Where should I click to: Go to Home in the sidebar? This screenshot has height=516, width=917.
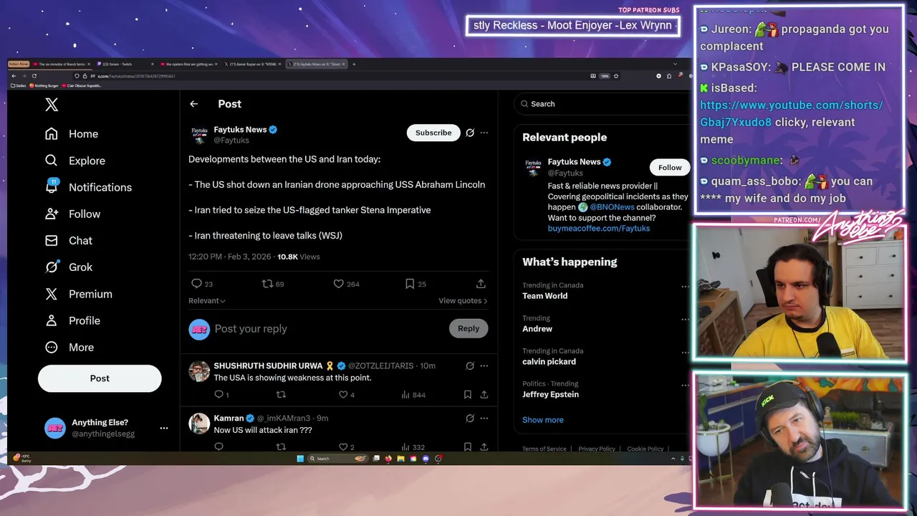pyautogui.click(x=71, y=134)
